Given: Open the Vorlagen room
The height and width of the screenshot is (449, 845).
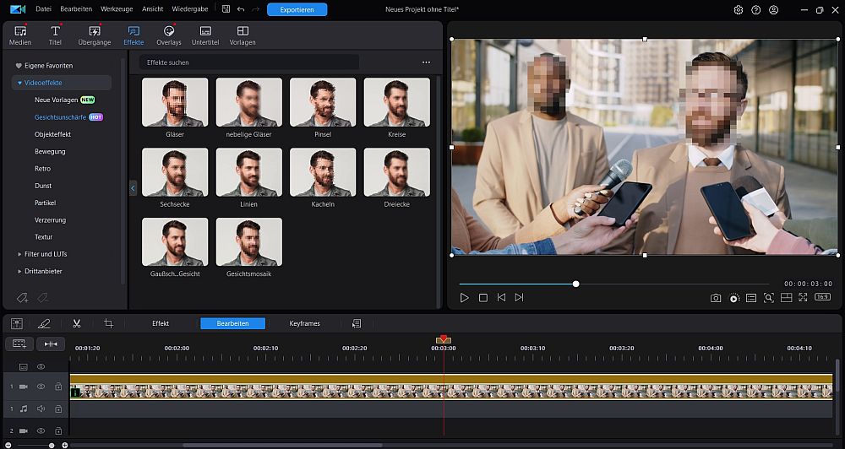Looking at the screenshot, I should (x=243, y=35).
